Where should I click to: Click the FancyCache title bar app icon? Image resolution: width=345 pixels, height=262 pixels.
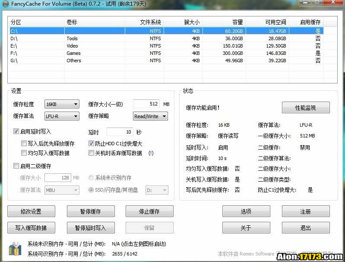5,4
